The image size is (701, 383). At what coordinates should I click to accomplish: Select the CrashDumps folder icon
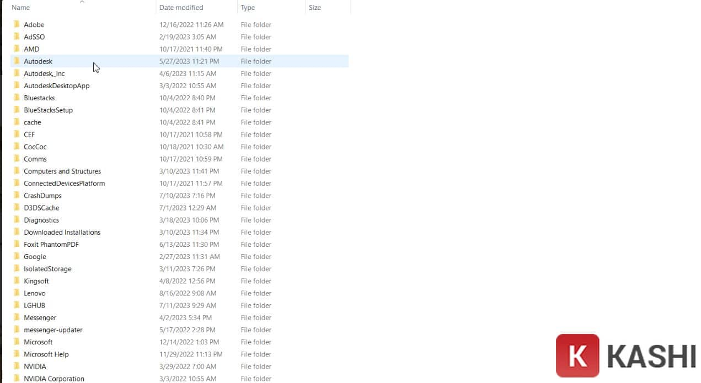17,196
